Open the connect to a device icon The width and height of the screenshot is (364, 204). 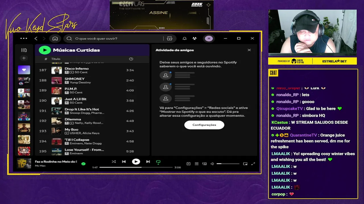coord(204,164)
